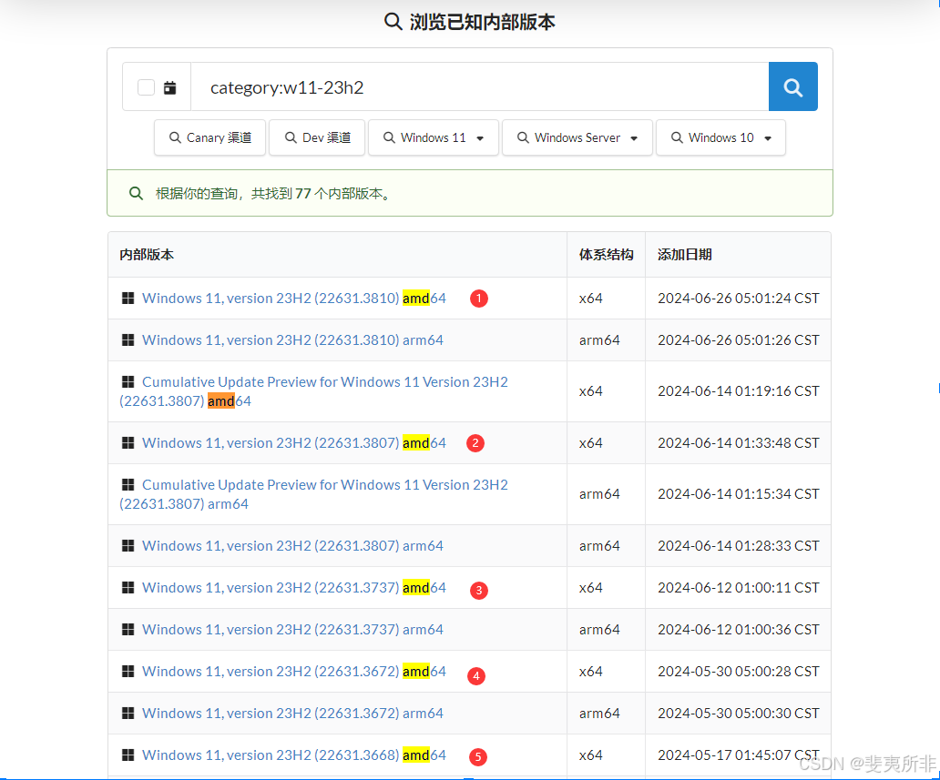Click the page heading 浏览已知内部版本
Viewport: 940px width, 780px height.
pos(482,22)
